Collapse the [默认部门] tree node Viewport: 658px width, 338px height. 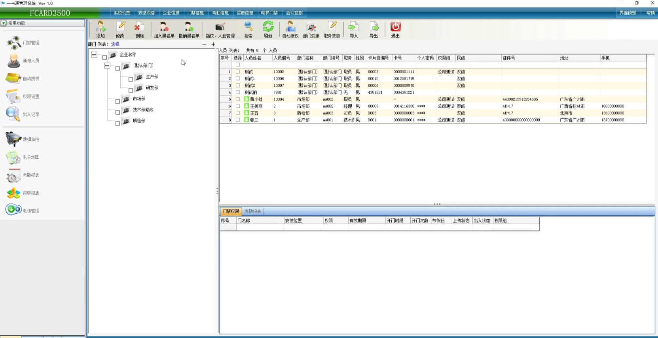tap(107, 66)
